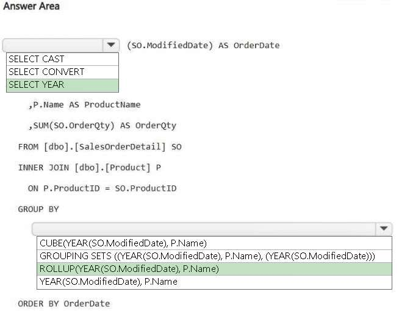This screenshot has height=311, width=399.
Task: Click the SUM(SO.OrderQty) AS OrderQty line
Action: tap(102, 126)
